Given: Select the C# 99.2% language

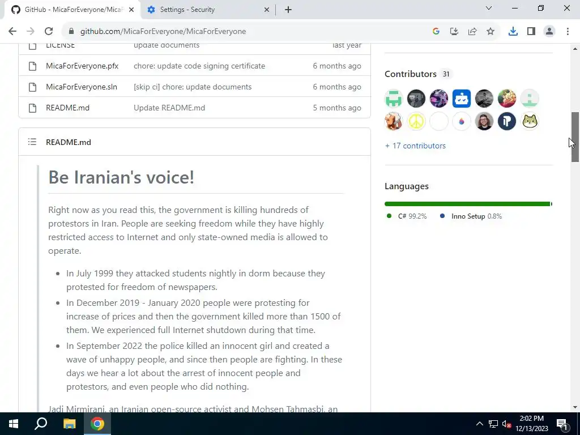Looking at the screenshot, I should click(407, 216).
